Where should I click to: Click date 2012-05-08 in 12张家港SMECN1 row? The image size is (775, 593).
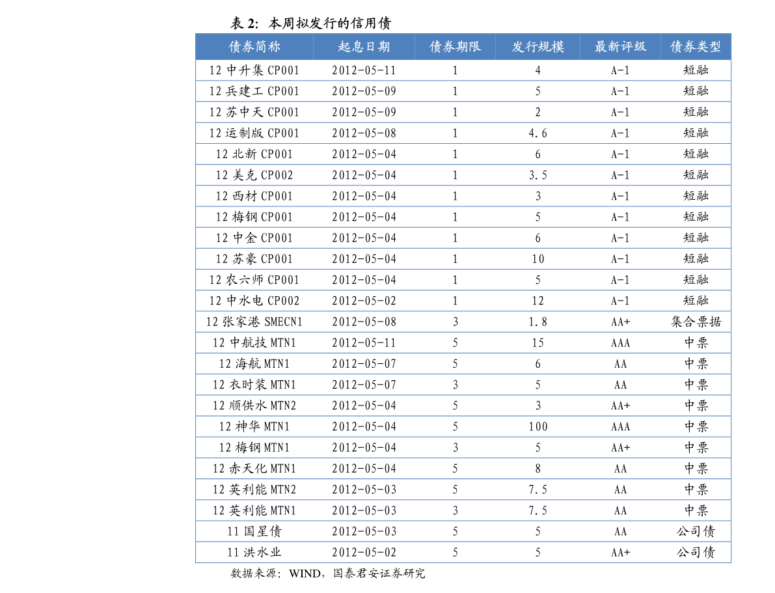pos(364,322)
